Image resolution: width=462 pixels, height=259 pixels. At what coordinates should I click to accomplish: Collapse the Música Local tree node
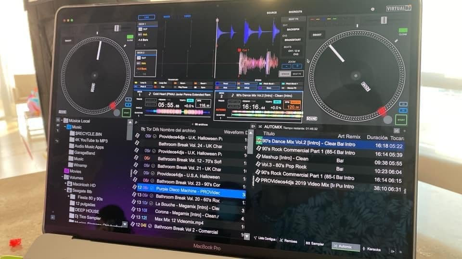[62, 120]
